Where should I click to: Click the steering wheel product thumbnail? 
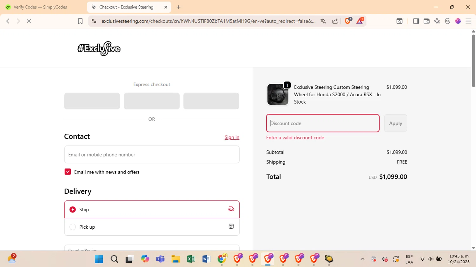coord(278,94)
